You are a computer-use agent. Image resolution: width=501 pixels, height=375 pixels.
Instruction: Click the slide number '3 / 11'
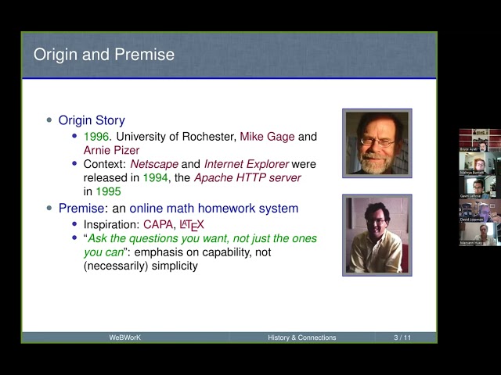(402, 337)
